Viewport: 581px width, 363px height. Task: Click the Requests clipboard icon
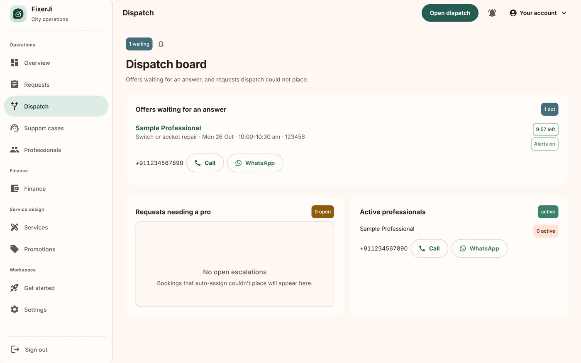15,84
